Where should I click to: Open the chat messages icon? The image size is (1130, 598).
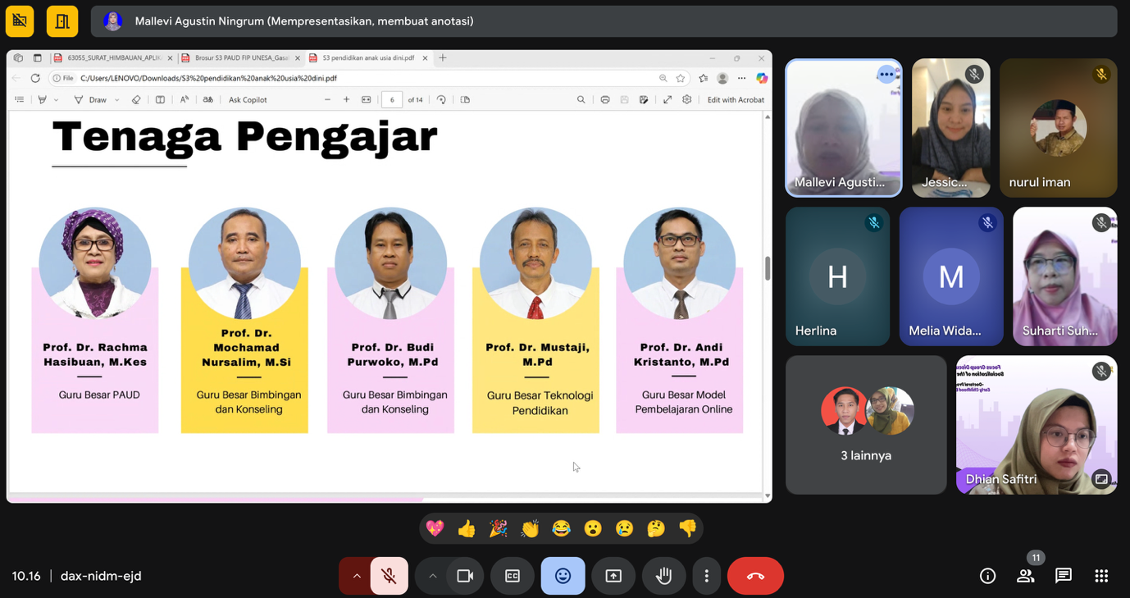click(1063, 576)
